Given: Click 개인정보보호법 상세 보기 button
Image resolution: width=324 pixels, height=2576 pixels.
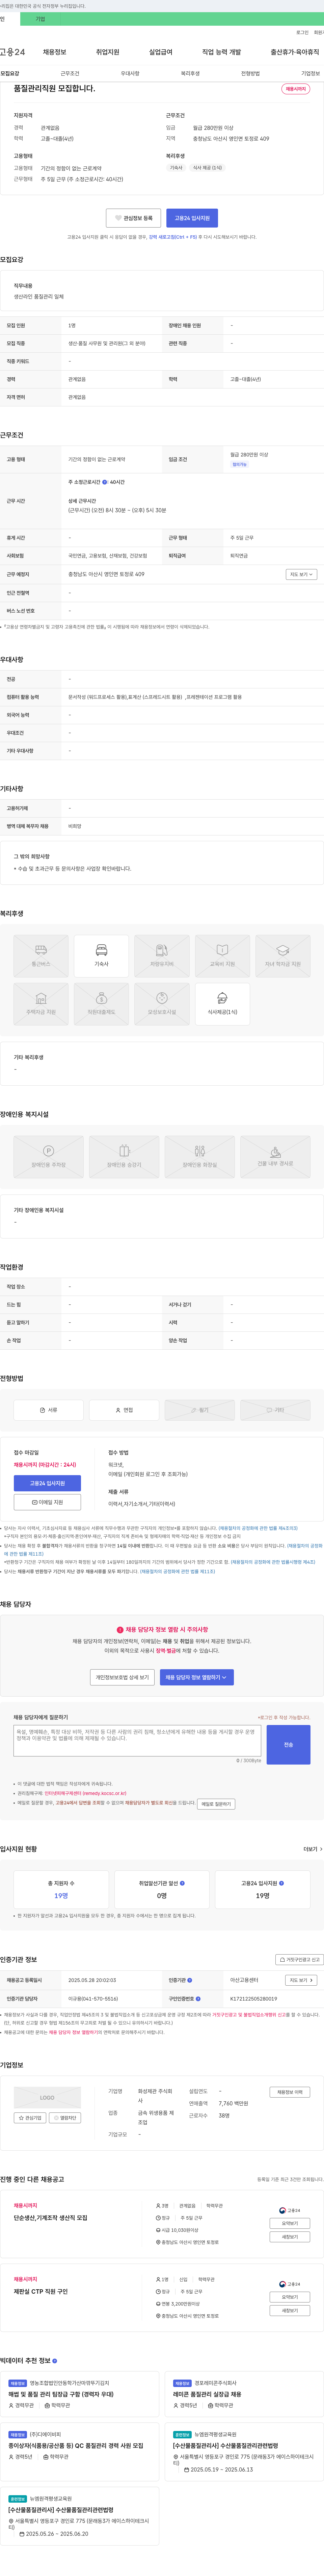Looking at the screenshot, I should pos(123,1677).
